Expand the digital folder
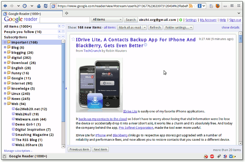245x162 pixels. pos(5,58)
